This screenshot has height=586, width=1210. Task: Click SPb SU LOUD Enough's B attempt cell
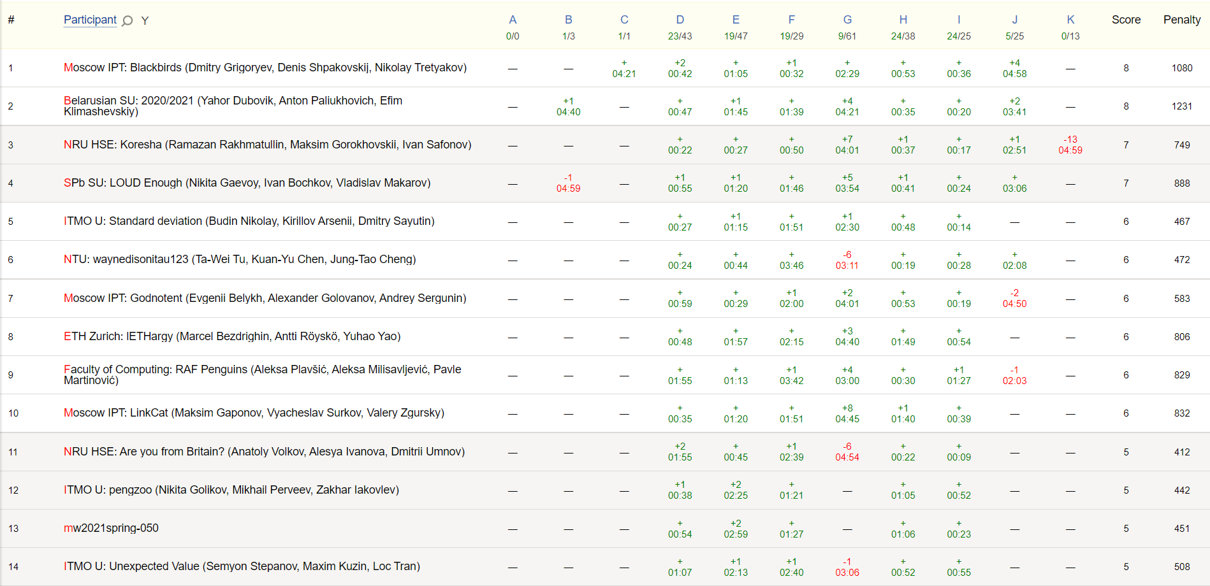point(568,183)
